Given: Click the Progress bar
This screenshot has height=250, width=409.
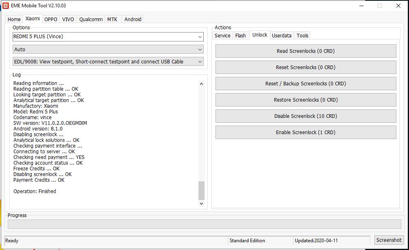Looking at the screenshot, I should click(204, 224).
